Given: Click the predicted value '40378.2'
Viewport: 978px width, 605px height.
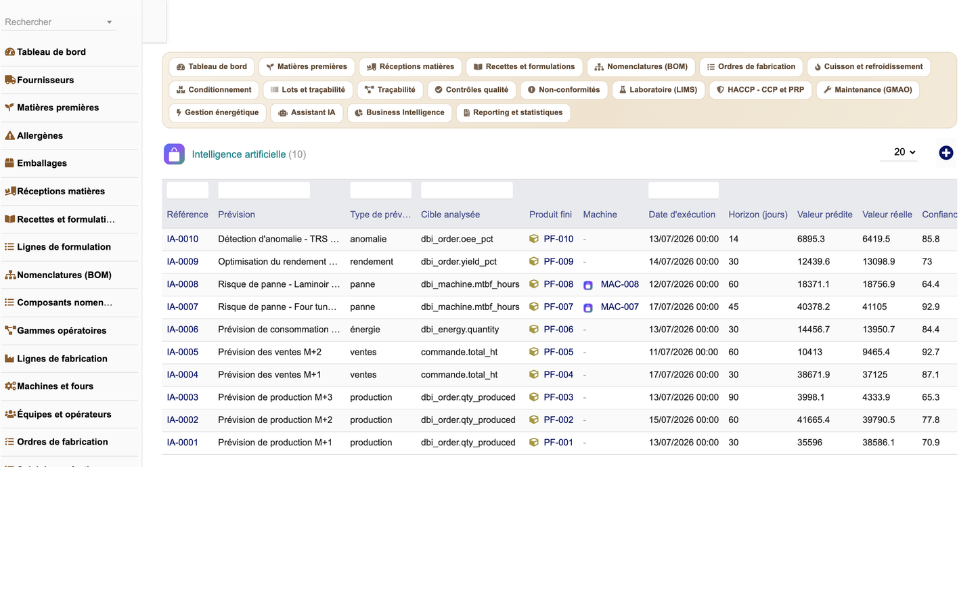Looking at the screenshot, I should [x=814, y=307].
